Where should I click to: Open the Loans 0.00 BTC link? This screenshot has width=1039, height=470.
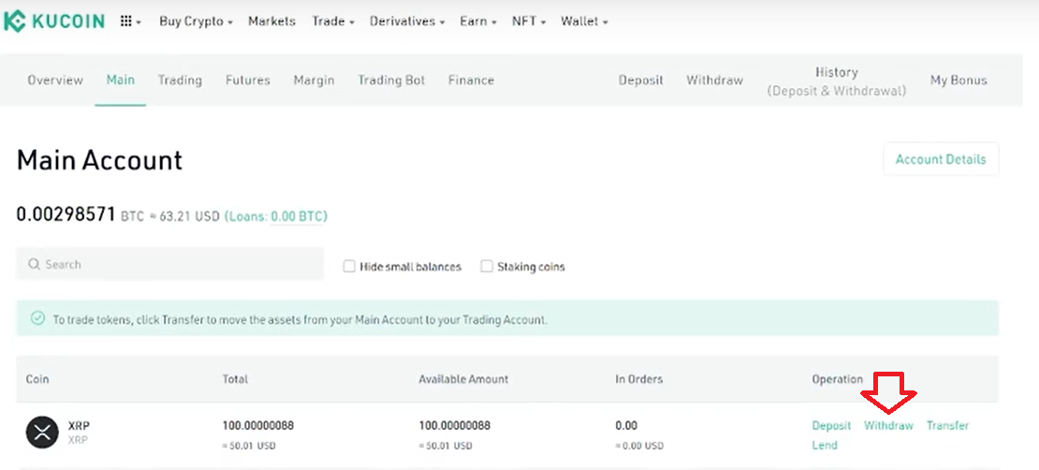[297, 216]
